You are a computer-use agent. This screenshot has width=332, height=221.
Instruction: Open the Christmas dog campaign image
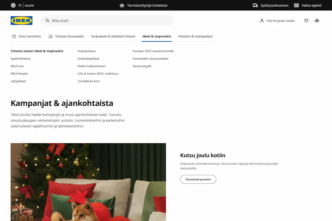pyautogui.click(x=88, y=182)
